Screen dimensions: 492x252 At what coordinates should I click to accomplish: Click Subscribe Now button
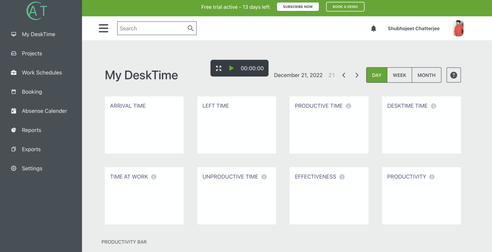[298, 7]
